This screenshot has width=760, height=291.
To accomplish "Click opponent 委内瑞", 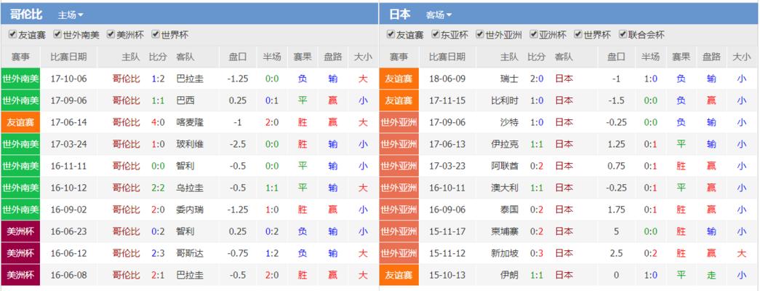I will tap(190, 210).
